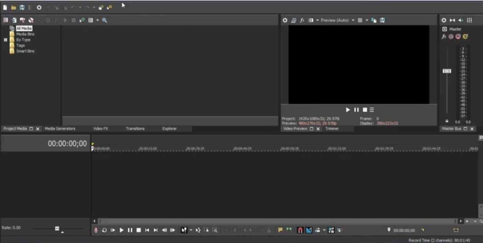The height and width of the screenshot is (243, 483).
Task: Save the project with the floppy disk icon
Action: pyautogui.click(x=22, y=8)
